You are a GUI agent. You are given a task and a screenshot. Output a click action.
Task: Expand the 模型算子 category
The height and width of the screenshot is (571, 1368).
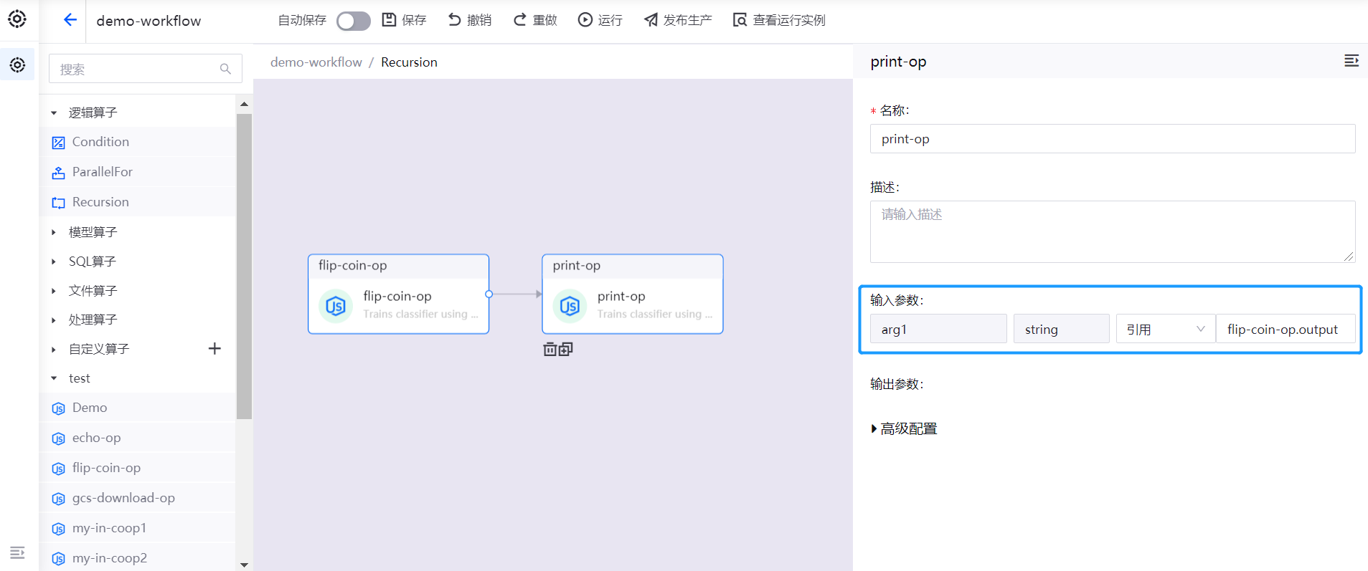coord(93,232)
